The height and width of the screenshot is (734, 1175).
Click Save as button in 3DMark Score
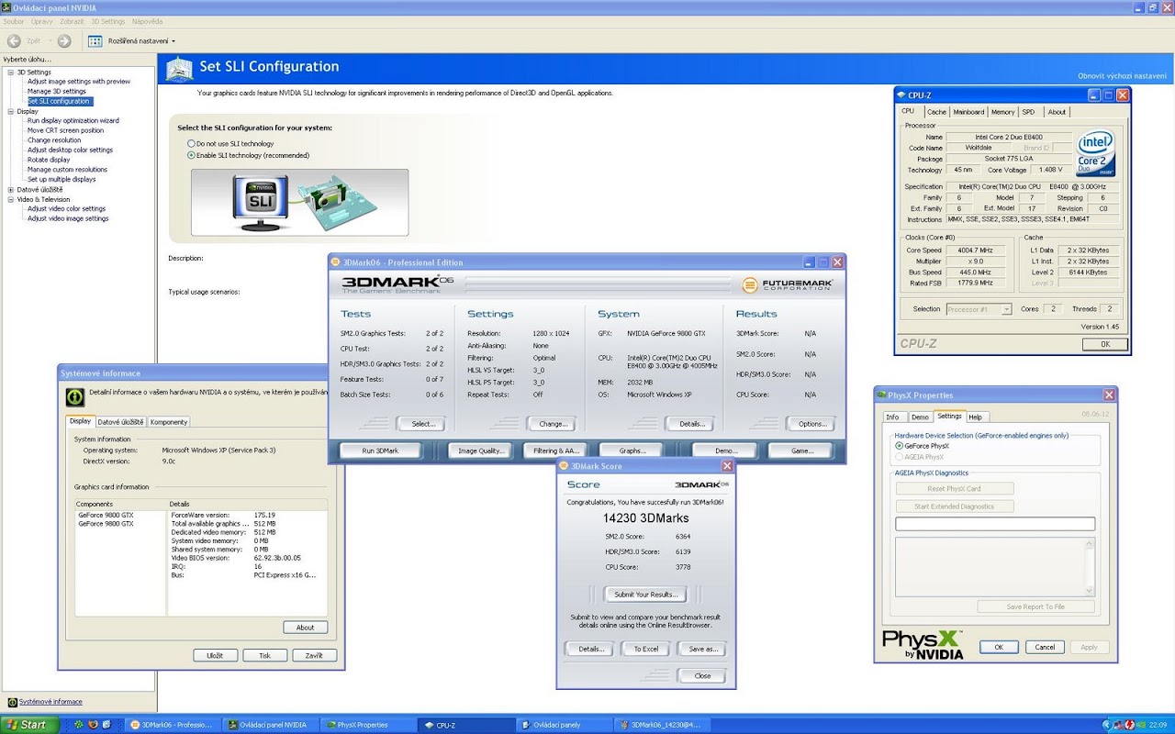point(702,649)
